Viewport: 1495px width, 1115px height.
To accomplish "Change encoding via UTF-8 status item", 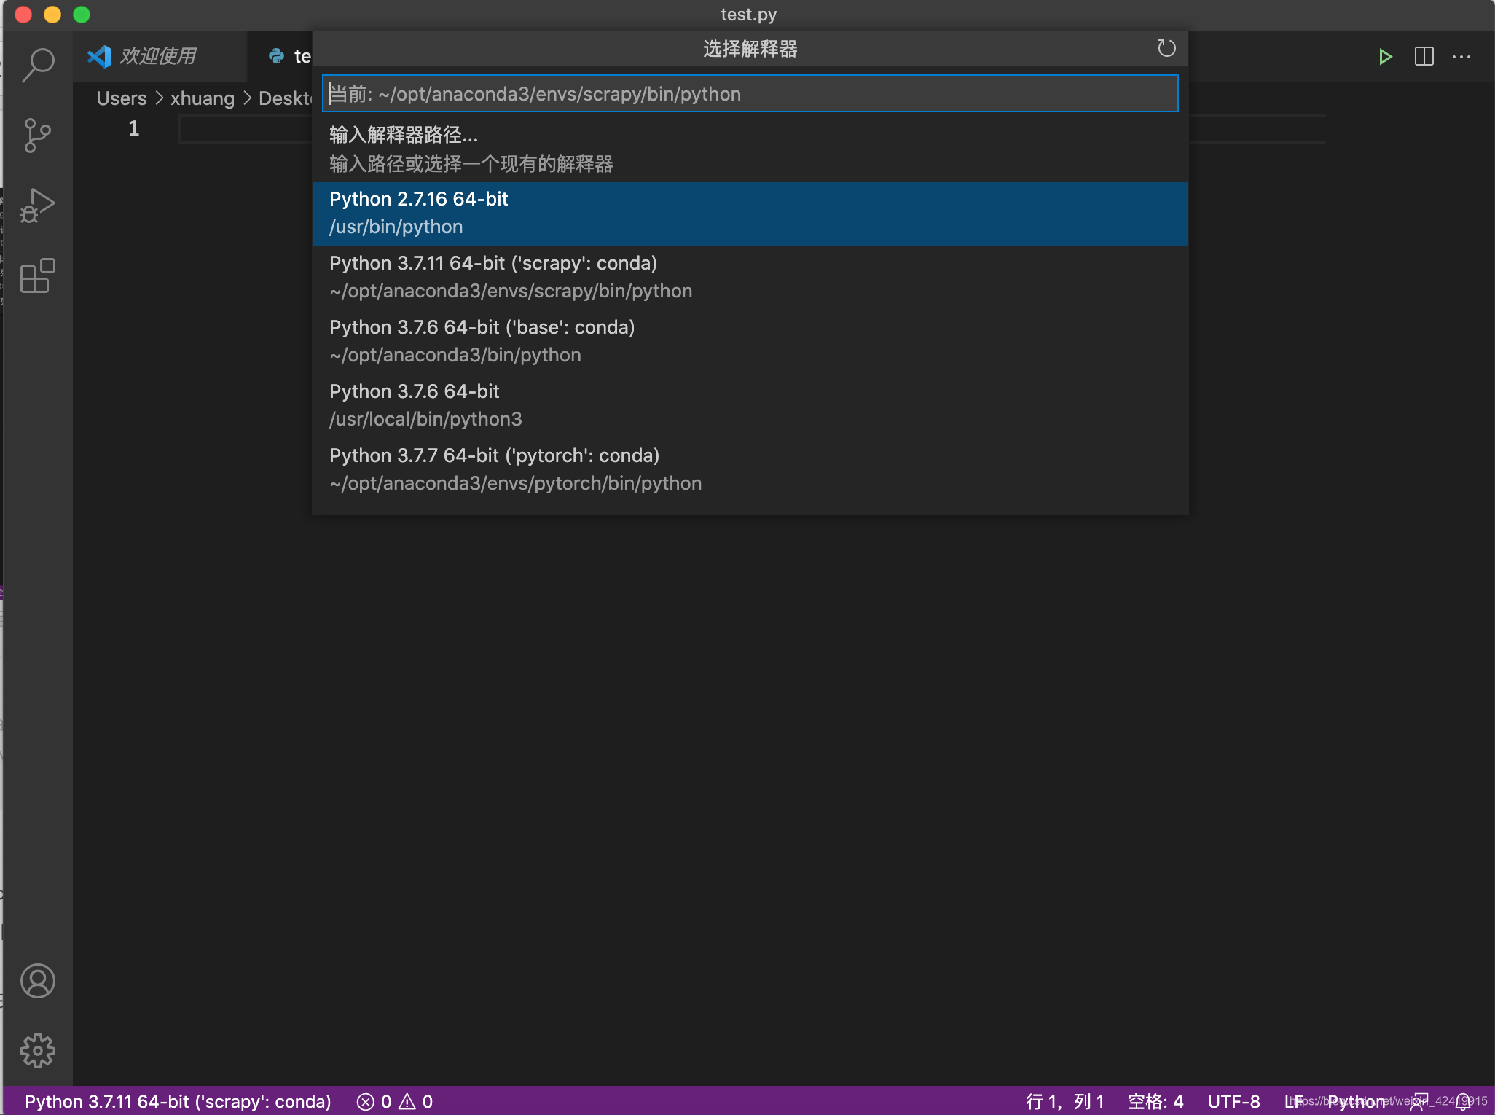I will click(1233, 1102).
